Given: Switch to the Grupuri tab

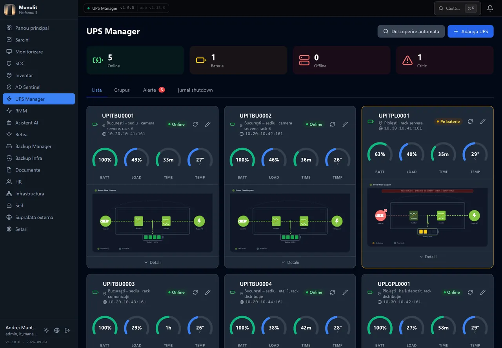Looking at the screenshot, I should [x=122, y=90].
